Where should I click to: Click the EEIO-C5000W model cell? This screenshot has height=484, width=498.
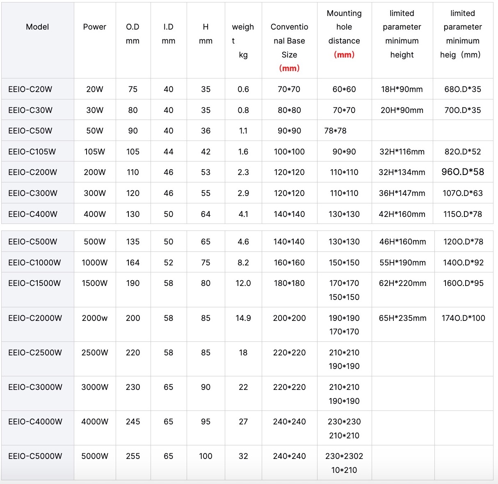click(x=35, y=456)
